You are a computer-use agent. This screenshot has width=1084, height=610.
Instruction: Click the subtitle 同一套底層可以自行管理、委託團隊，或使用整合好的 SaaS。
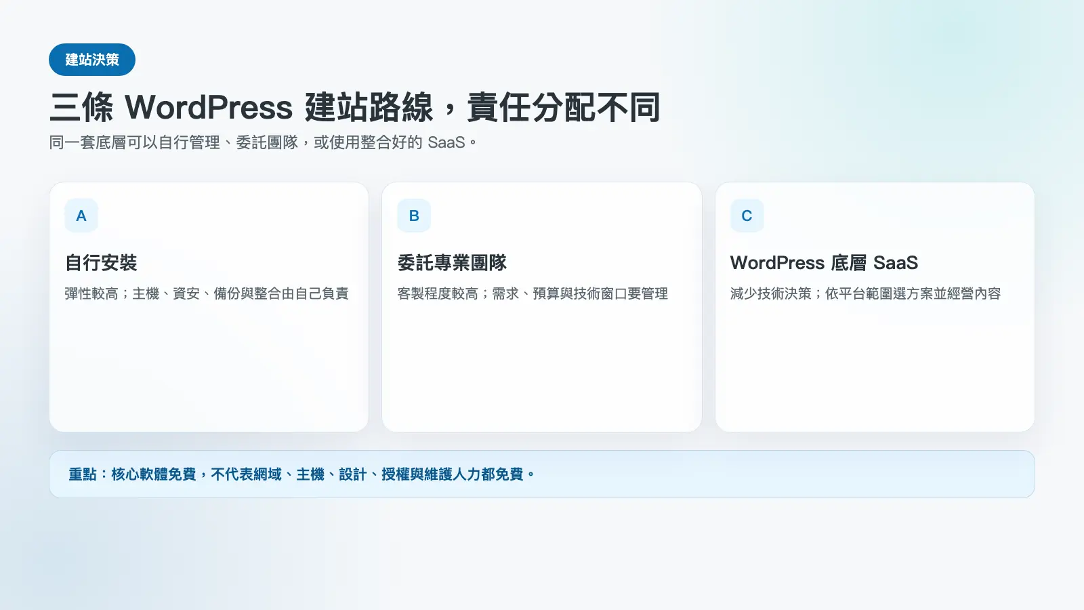click(264, 142)
